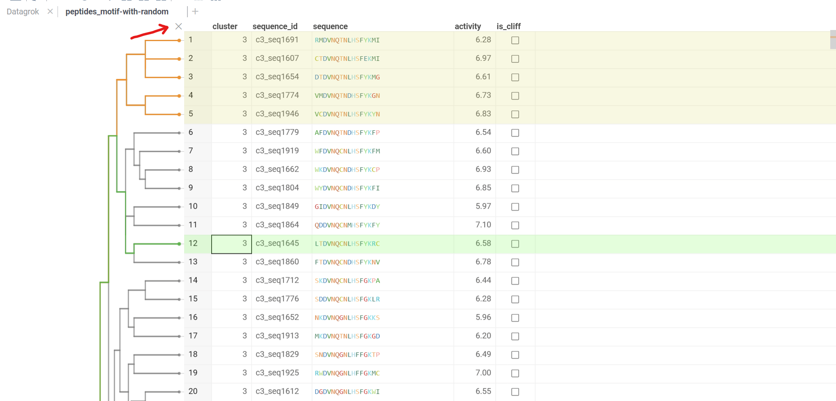
Task: Add a new tab with the plus icon
Action: point(195,12)
